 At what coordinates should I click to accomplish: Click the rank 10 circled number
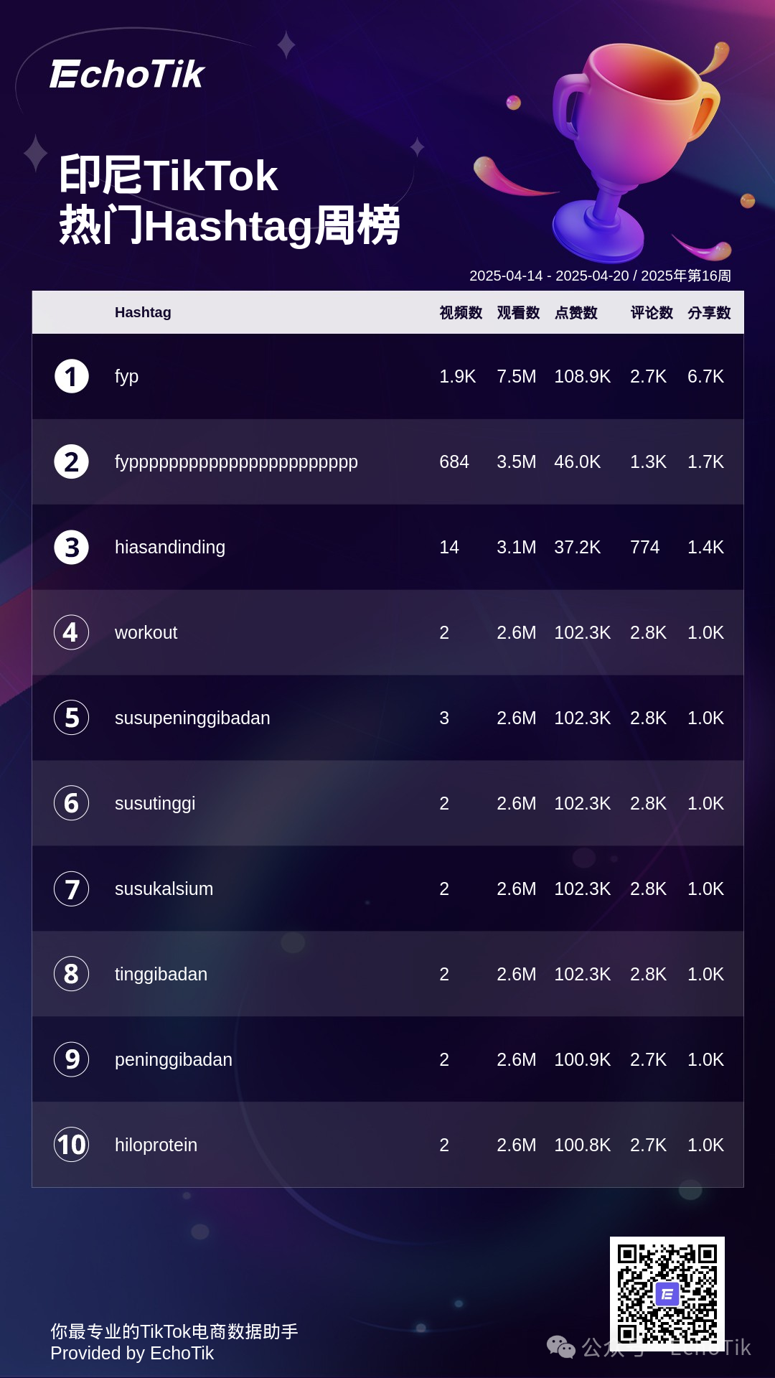pos(72,1145)
